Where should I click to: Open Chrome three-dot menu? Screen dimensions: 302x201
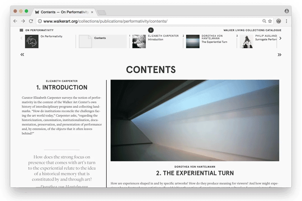click(x=287, y=21)
